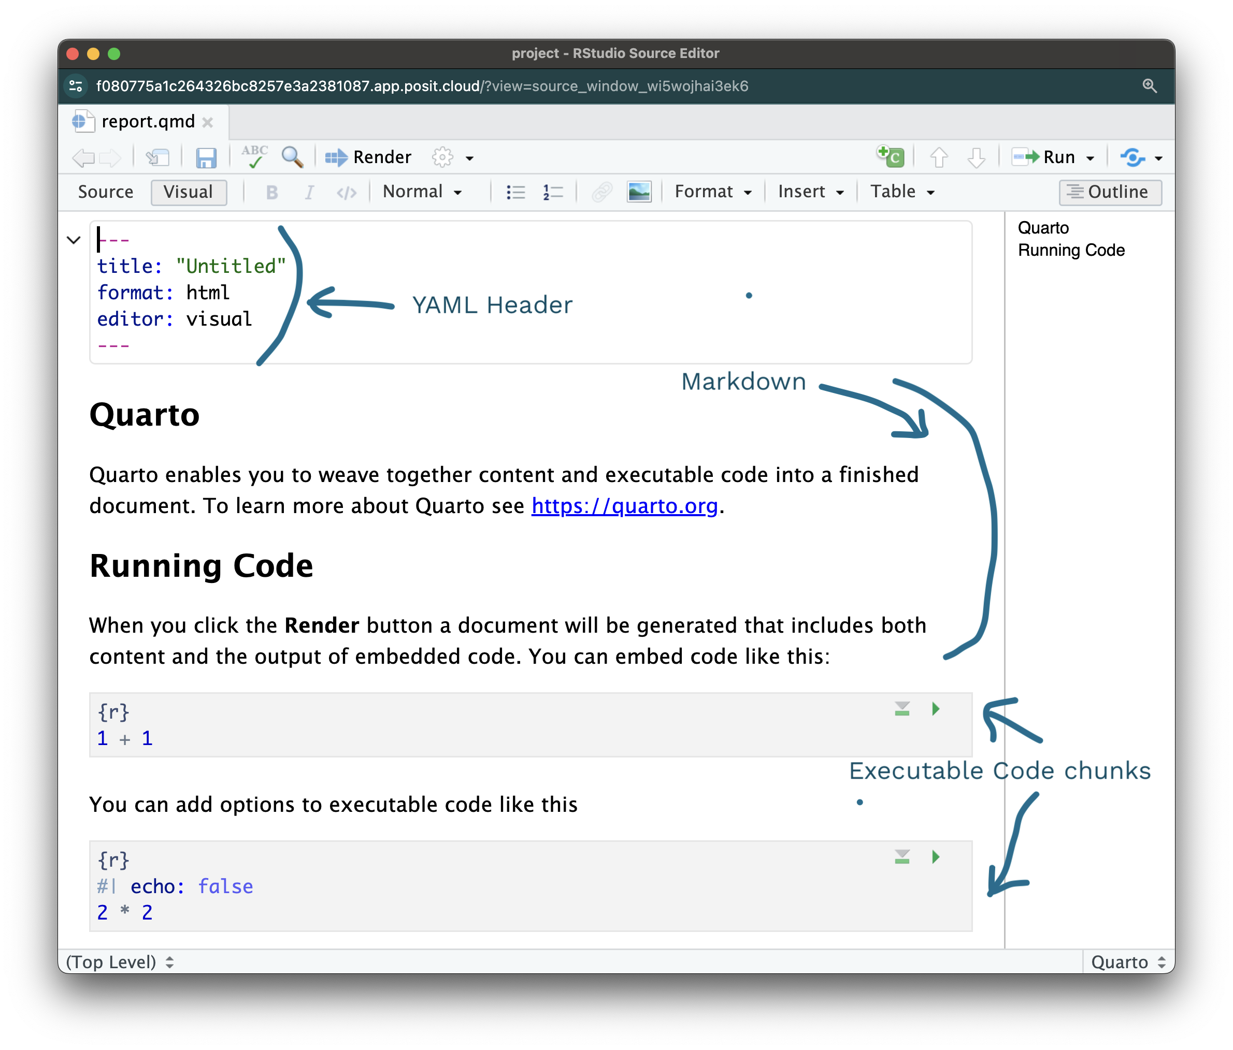Open site information icon in address bar
The image size is (1233, 1050).
coord(76,86)
